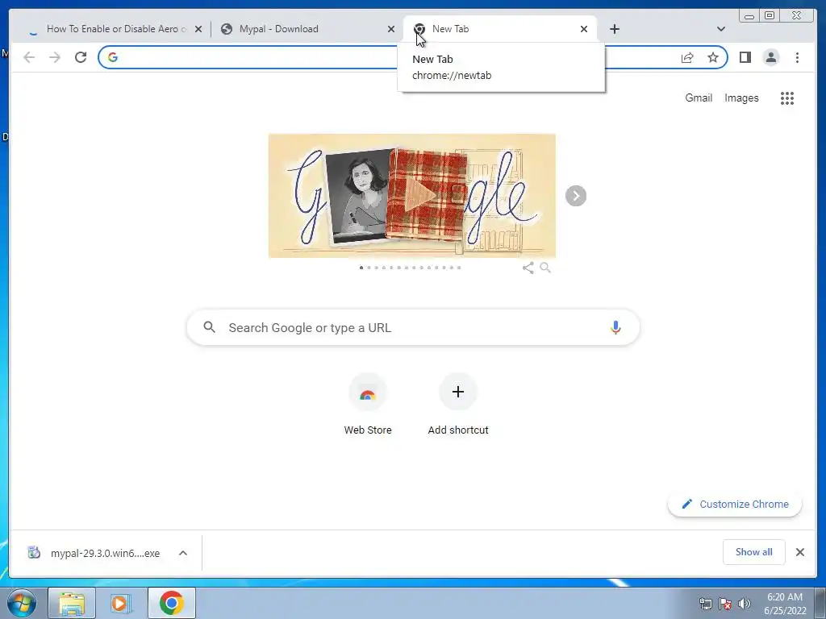Close the New Tab tab
Image resolution: width=826 pixels, height=619 pixels.
click(x=584, y=29)
